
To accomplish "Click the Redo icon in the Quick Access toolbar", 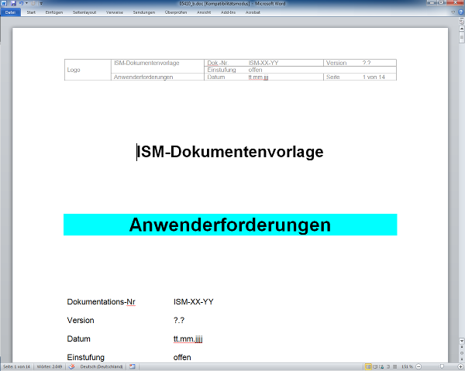I will point(33,4).
